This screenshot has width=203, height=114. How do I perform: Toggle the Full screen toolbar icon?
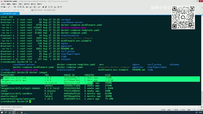click(49, 7)
